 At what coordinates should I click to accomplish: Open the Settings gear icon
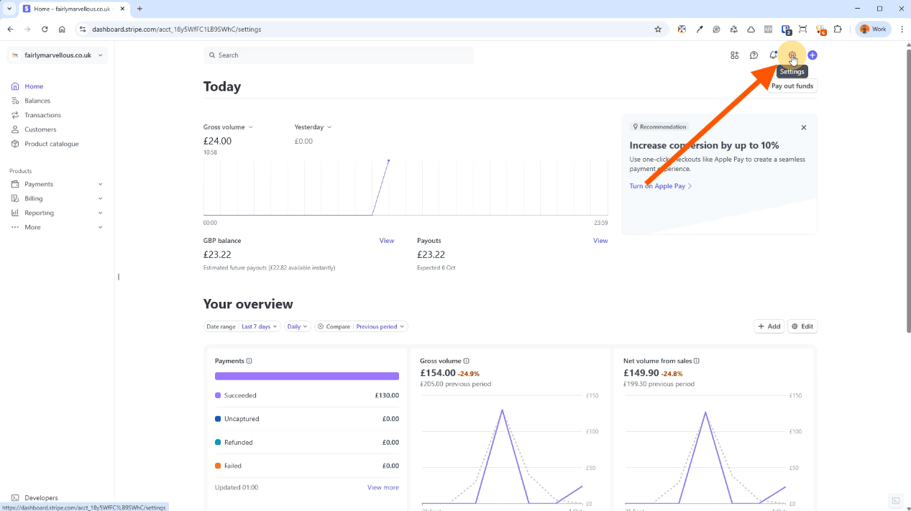coord(792,55)
